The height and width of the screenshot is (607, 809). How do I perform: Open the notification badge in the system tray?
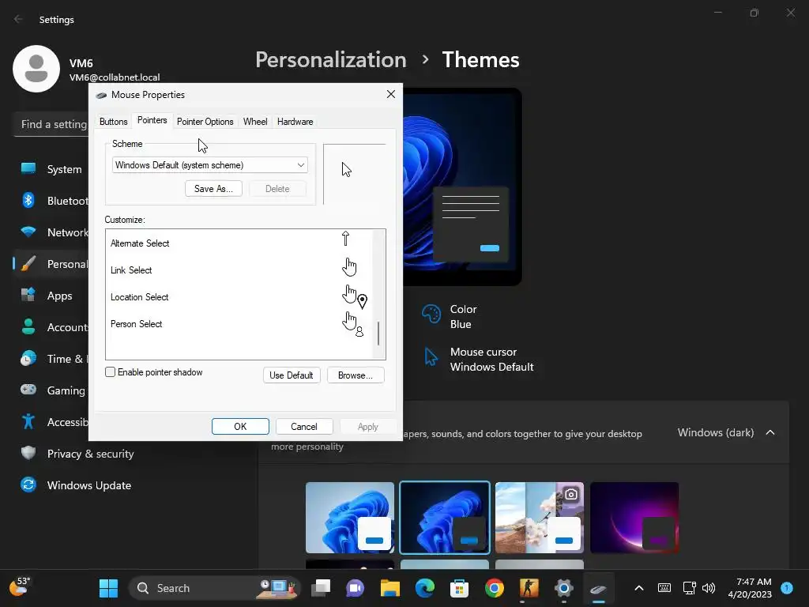tap(787, 588)
